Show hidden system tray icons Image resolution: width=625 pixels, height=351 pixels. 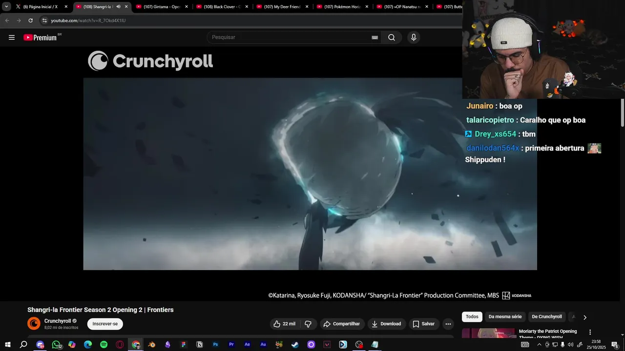[x=540, y=345]
